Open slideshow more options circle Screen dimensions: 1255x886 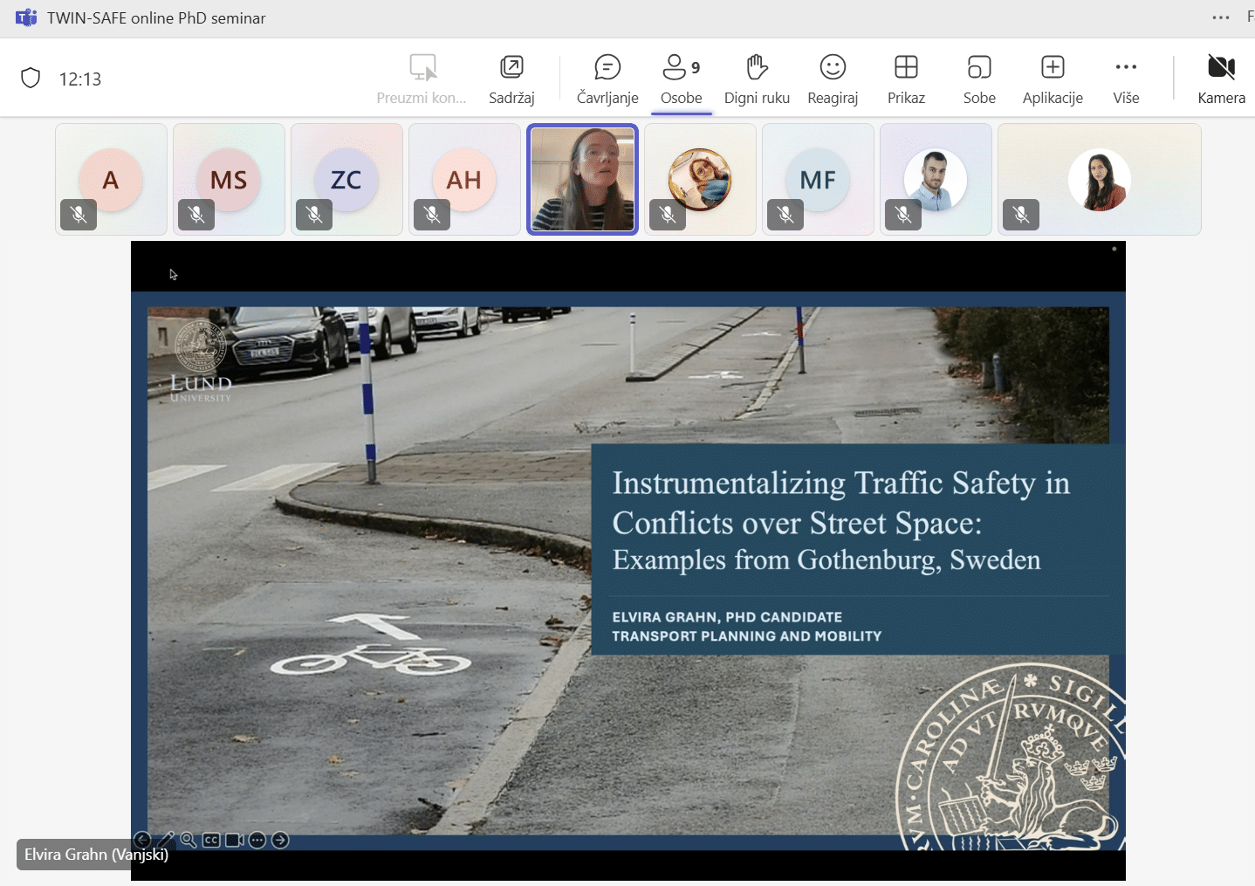pos(257,840)
